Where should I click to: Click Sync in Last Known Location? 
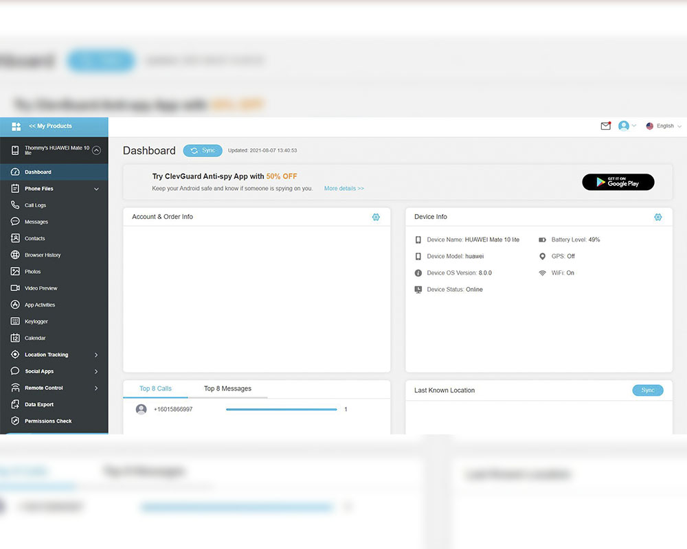click(x=648, y=390)
